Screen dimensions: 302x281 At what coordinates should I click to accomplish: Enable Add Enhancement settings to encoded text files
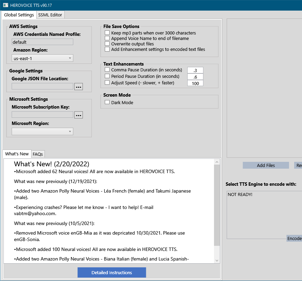tap(107, 49)
